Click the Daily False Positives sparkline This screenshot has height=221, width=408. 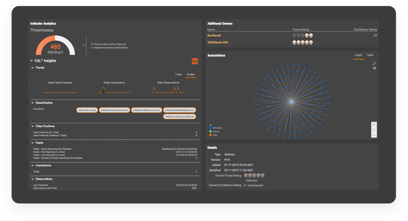point(60,91)
